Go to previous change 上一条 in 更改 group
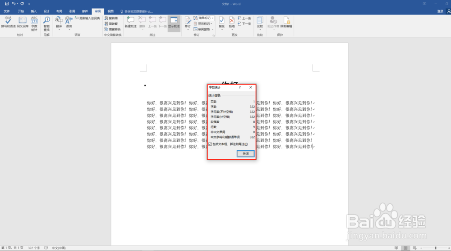451x251 pixels. tap(244, 18)
